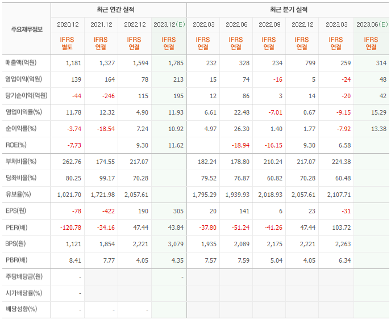Click the 2023.06(E) quarterly estimate column header

click(372, 24)
